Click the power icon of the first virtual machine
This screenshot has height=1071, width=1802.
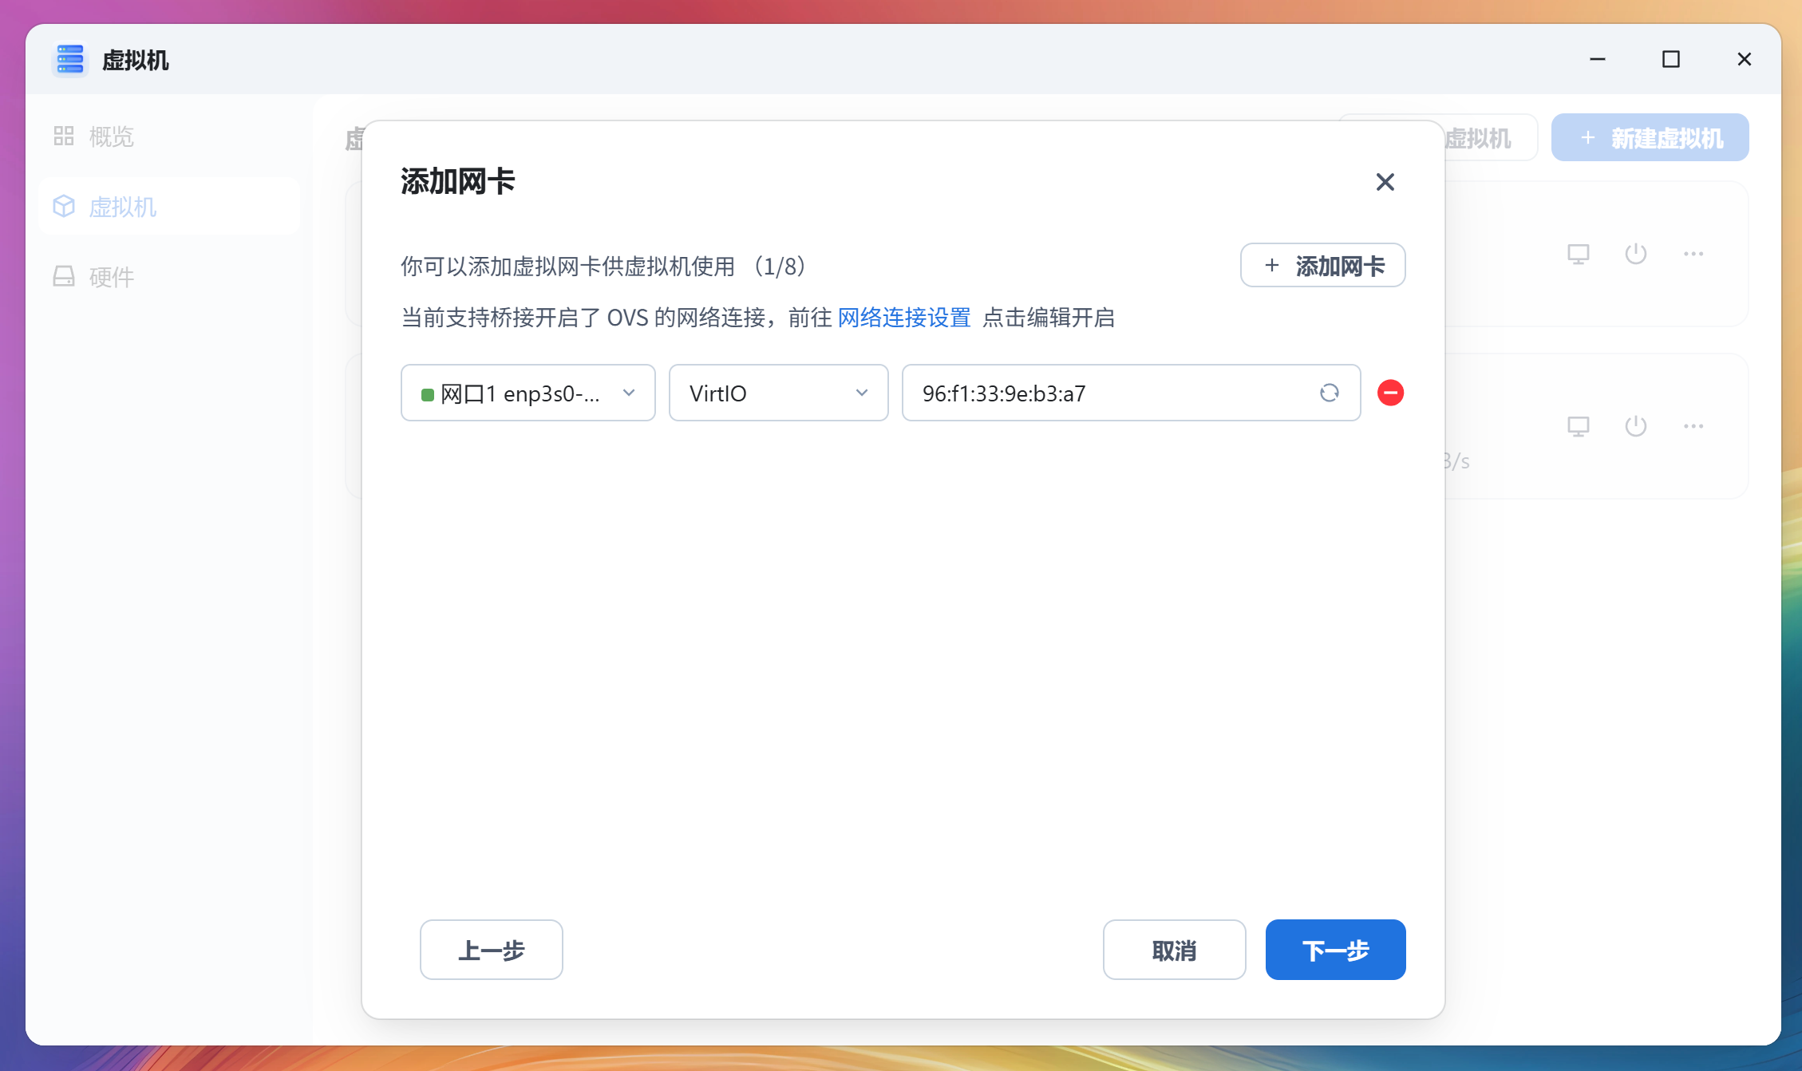tap(1635, 254)
